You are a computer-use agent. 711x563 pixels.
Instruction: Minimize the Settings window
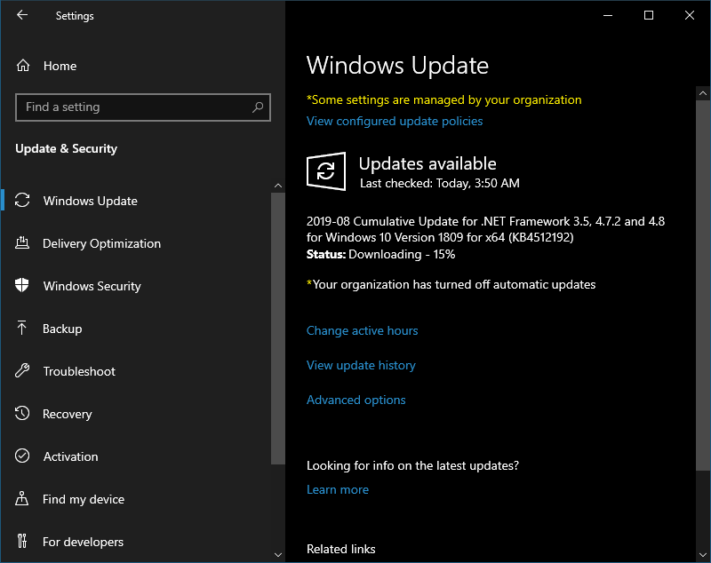pyautogui.click(x=608, y=15)
